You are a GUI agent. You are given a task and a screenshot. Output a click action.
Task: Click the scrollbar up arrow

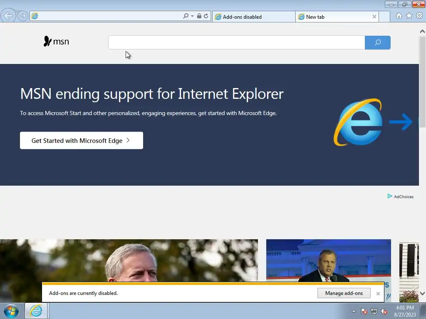click(423, 32)
